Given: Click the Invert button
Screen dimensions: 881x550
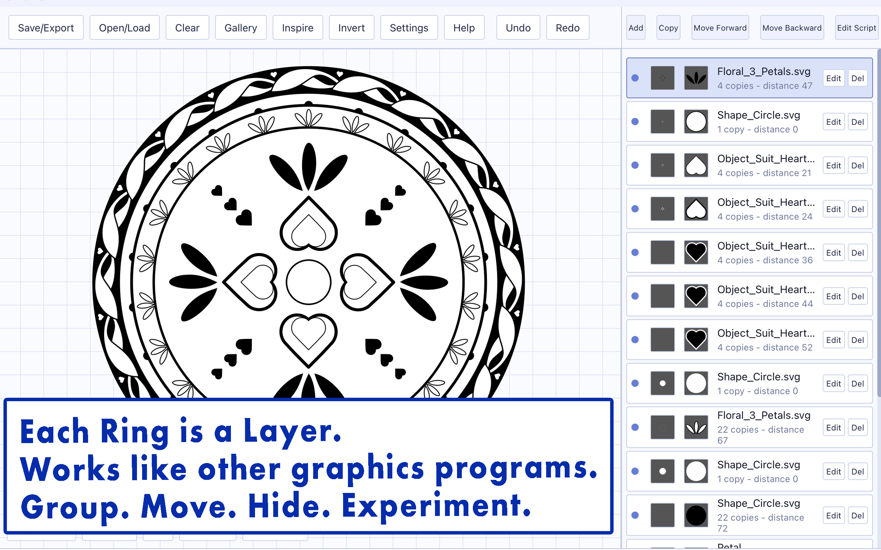Looking at the screenshot, I should point(351,27).
